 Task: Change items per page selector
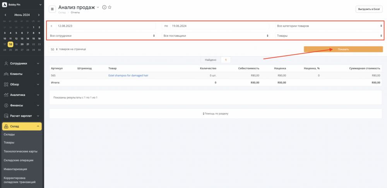click(x=53, y=50)
